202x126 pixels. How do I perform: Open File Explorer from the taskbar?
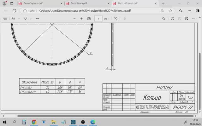[x=53, y=122]
